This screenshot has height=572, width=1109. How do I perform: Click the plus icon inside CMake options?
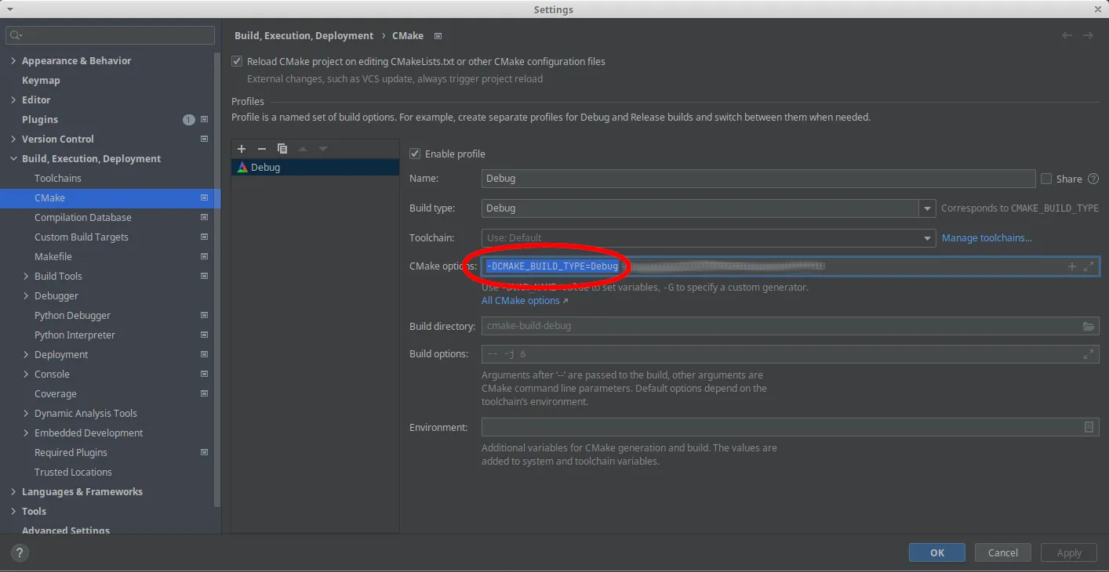click(1072, 266)
